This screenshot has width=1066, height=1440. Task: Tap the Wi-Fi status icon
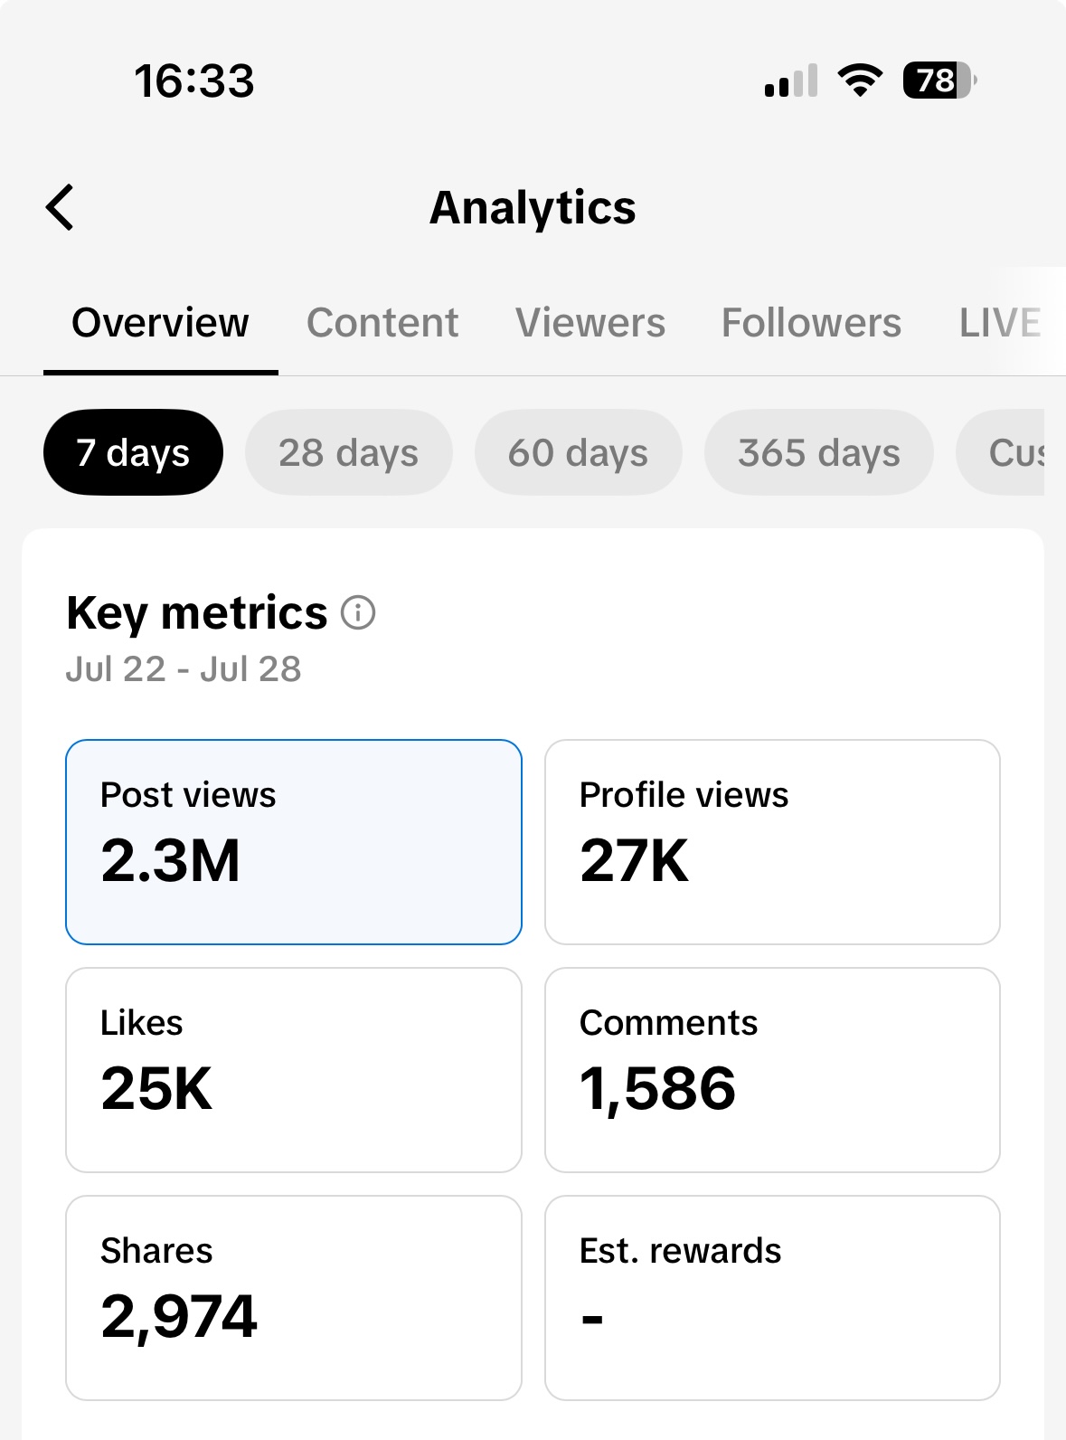(x=860, y=81)
